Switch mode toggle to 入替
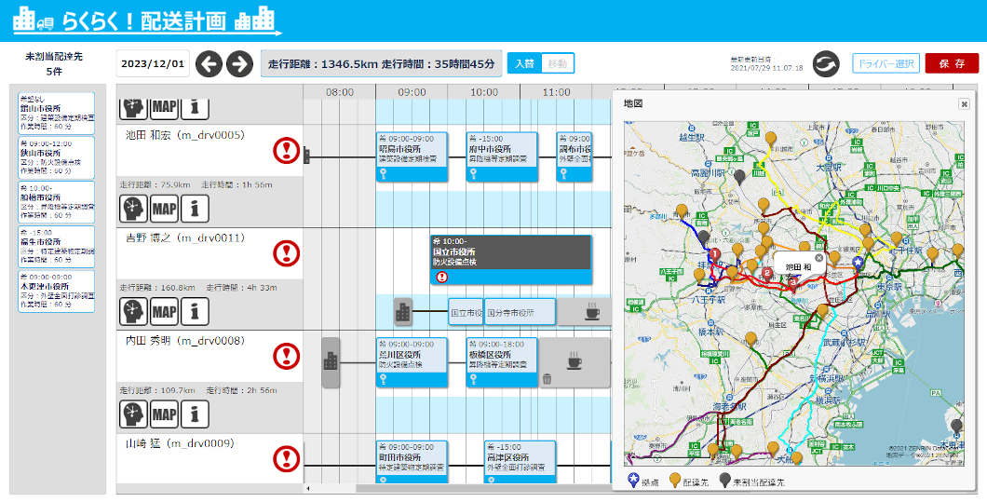Image resolution: width=987 pixels, height=502 pixels. tap(523, 63)
